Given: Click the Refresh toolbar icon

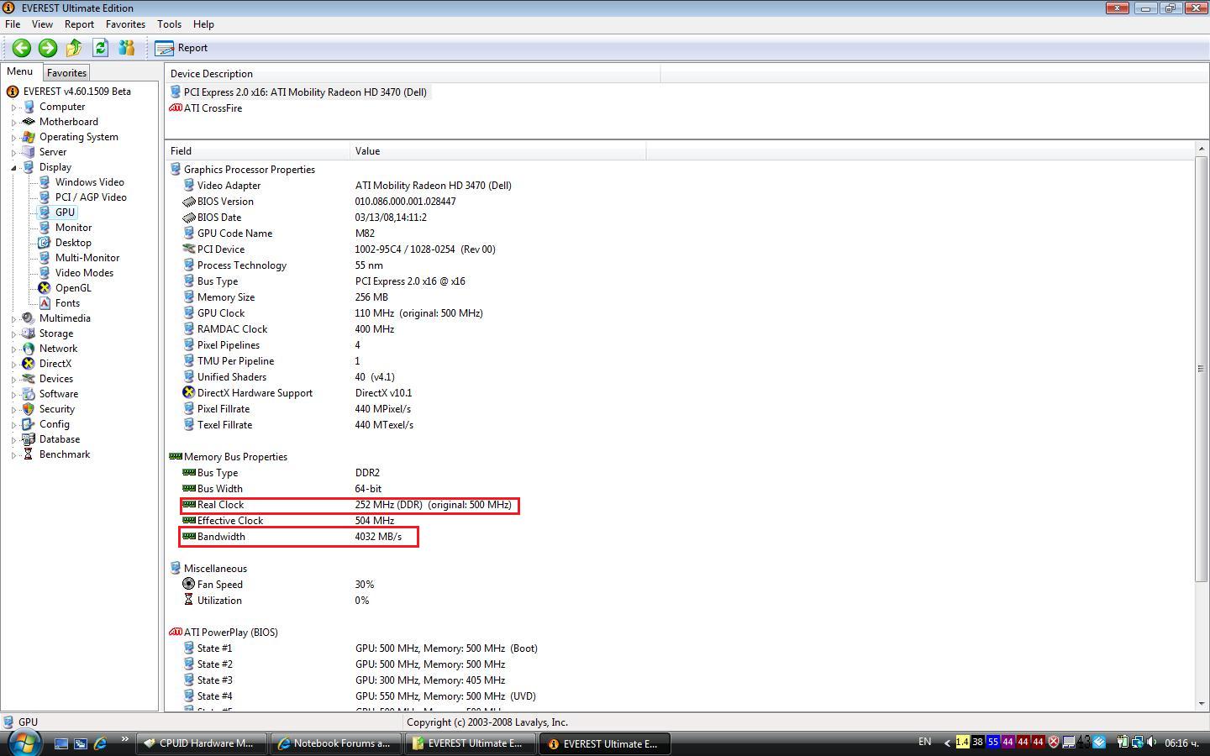Looking at the screenshot, I should [100, 48].
